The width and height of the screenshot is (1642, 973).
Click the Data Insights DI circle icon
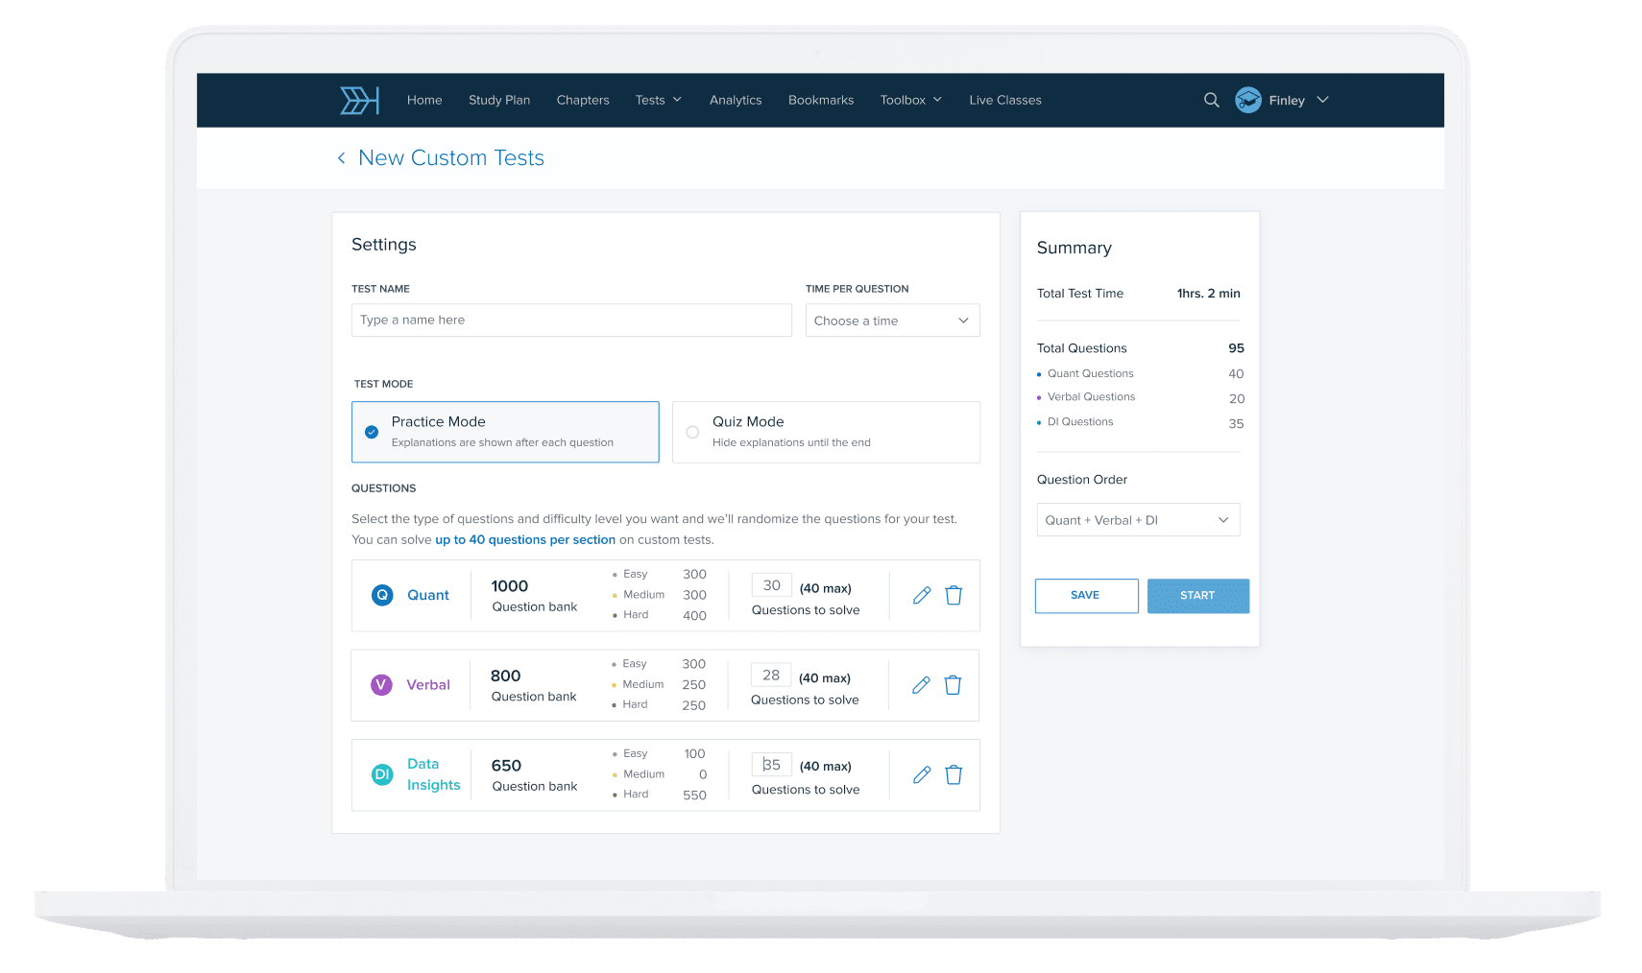[382, 774]
